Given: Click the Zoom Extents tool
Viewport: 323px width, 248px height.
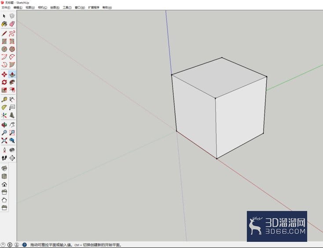Looking at the screenshot, I should click(x=4, y=141).
